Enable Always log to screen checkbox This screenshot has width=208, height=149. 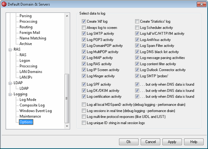[84, 27]
